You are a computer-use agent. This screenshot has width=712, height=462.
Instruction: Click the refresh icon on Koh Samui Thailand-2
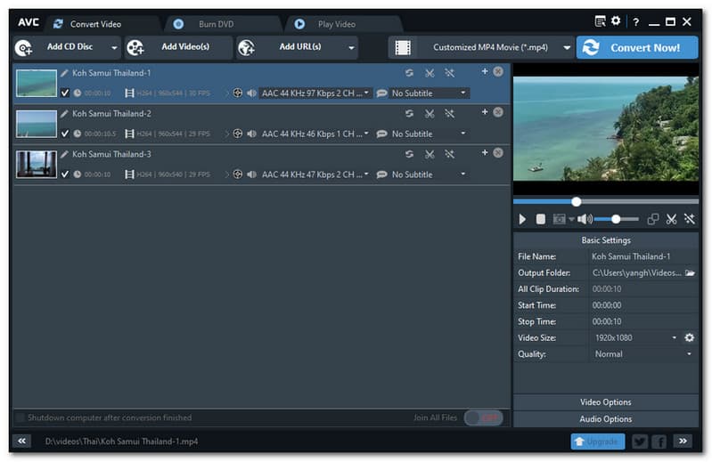point(409,114)
